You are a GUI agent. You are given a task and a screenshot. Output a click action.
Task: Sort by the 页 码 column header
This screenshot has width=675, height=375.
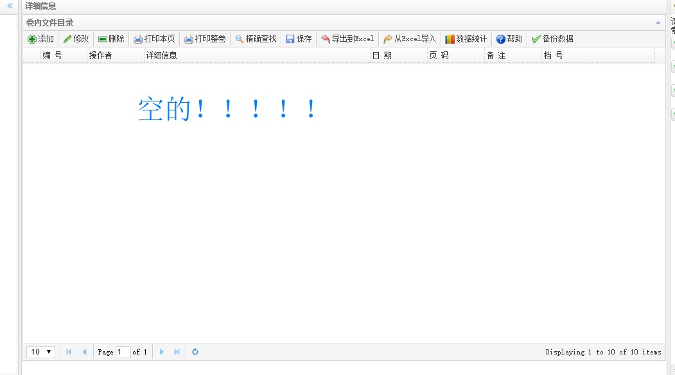456,55
